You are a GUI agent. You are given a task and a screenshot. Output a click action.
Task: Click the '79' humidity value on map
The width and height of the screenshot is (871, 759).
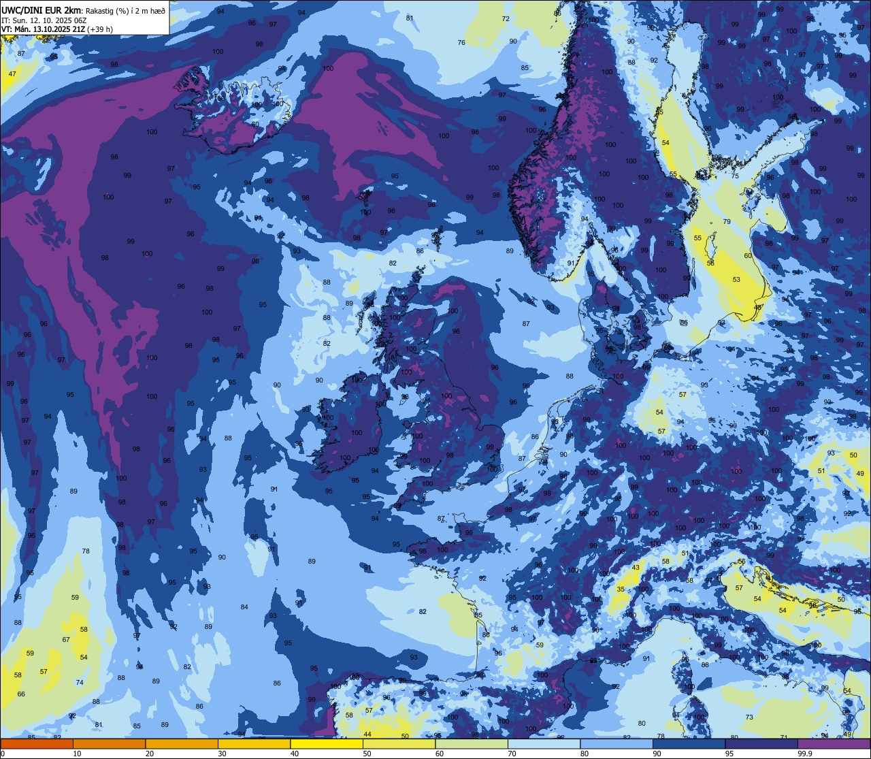pyautogui.click(x=727, y=222)
